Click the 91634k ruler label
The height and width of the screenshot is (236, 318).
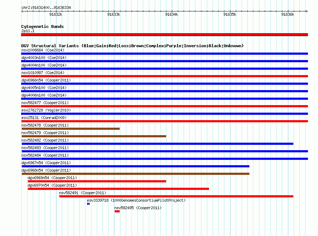coord(172,14)
